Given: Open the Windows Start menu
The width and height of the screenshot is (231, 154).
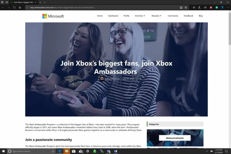Looking at the screenshot, I should (x=3, y=151).
